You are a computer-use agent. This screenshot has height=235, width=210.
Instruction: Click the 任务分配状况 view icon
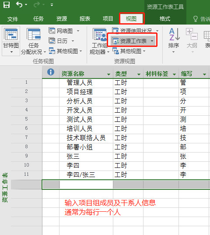[x=34, y=34]
